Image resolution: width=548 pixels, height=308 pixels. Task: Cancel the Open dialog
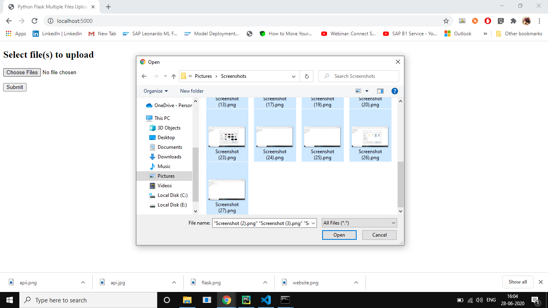380,235
